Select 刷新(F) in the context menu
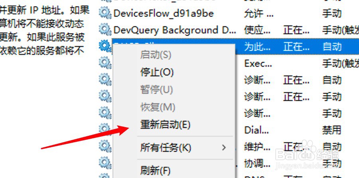Viewport: 359px width, 178px height. pos(155,170)
